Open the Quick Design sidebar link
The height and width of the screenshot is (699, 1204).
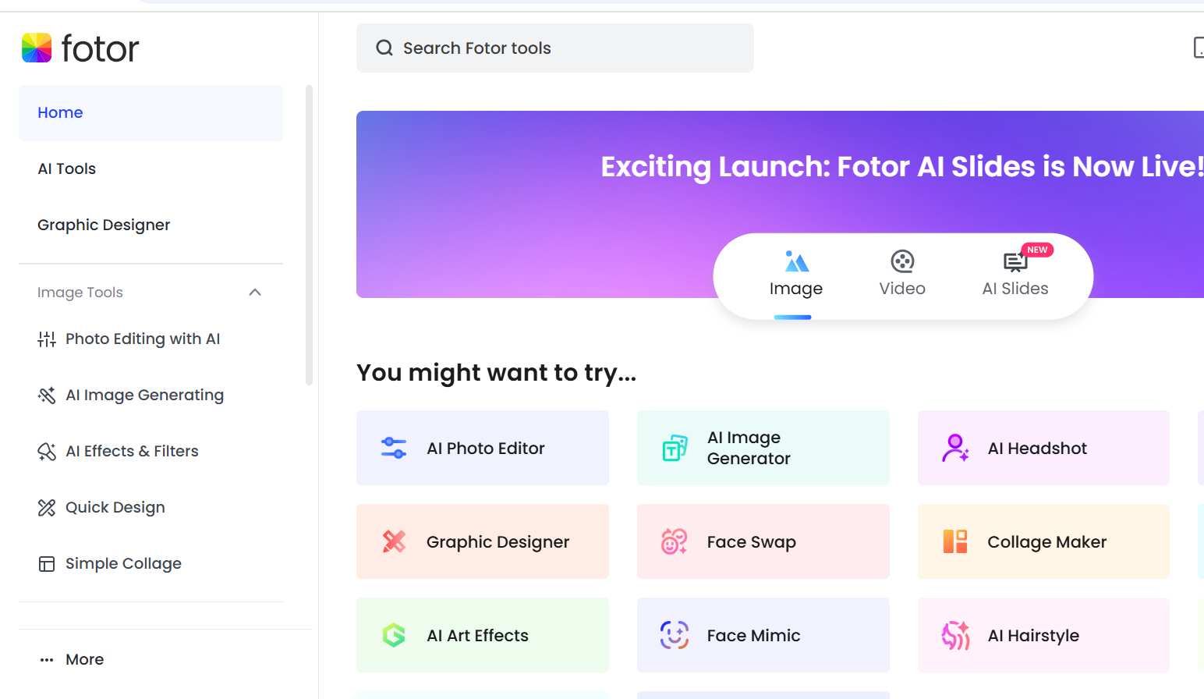[115, 508]
